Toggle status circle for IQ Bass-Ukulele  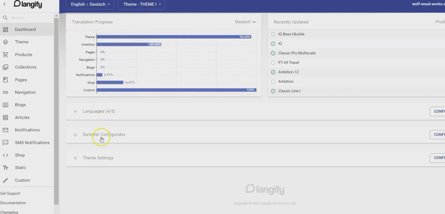[273, 34]
